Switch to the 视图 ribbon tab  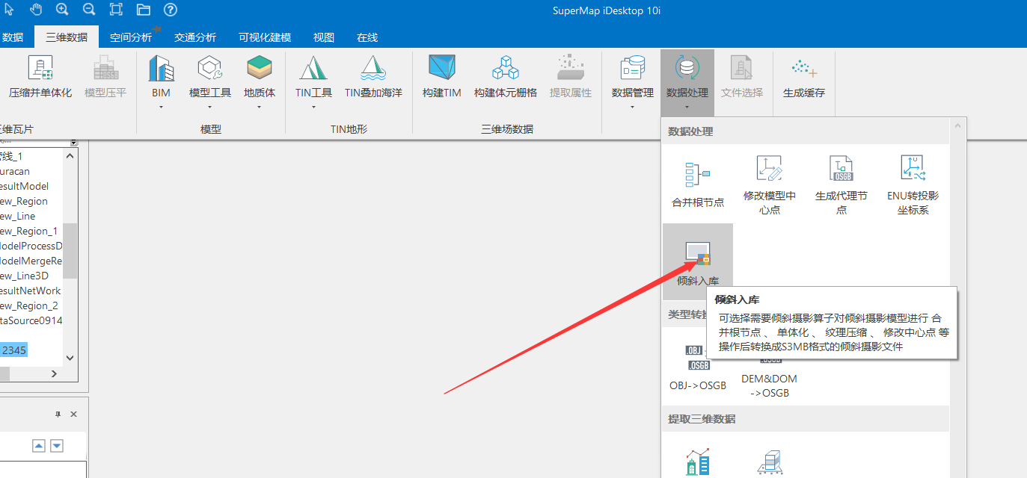point(324,37)
